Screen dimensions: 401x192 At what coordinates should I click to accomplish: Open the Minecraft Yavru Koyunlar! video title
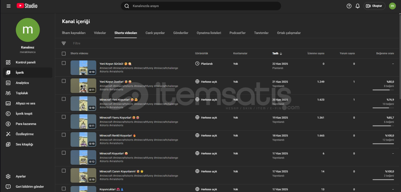click(x=115, y=118)
